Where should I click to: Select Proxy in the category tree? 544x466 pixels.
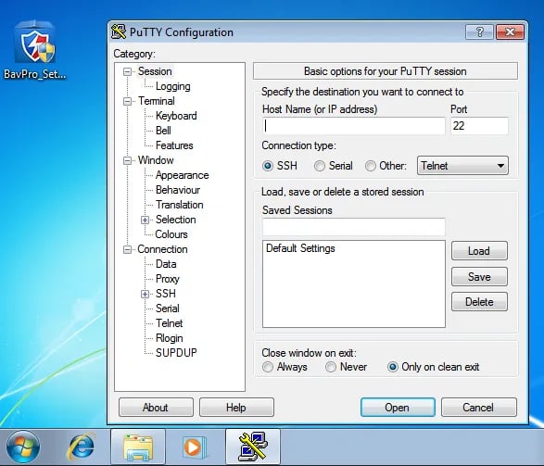[167, 279]
